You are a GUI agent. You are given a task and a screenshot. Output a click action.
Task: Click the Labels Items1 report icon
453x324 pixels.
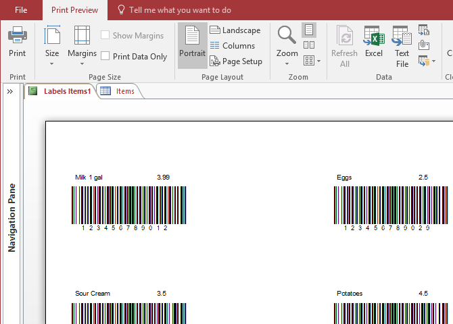[32, 91]
